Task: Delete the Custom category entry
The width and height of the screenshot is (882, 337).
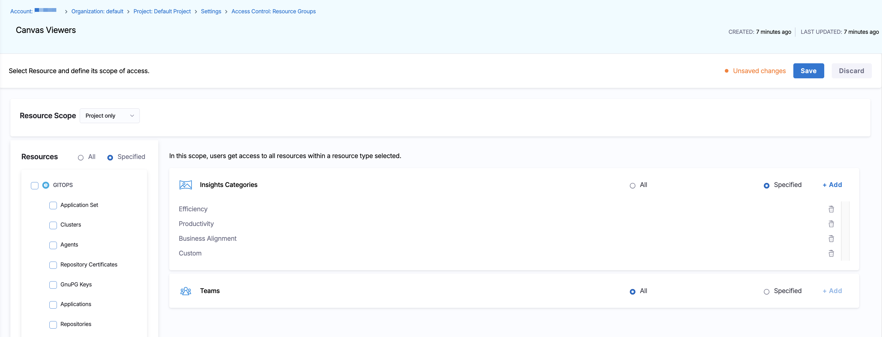Action: tap(831, 253)
